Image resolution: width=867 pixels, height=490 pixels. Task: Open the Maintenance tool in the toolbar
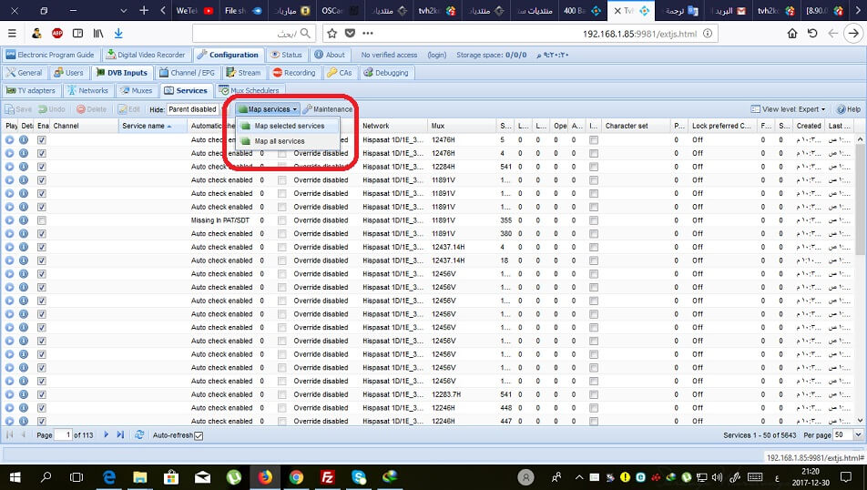tap(328, 109)
